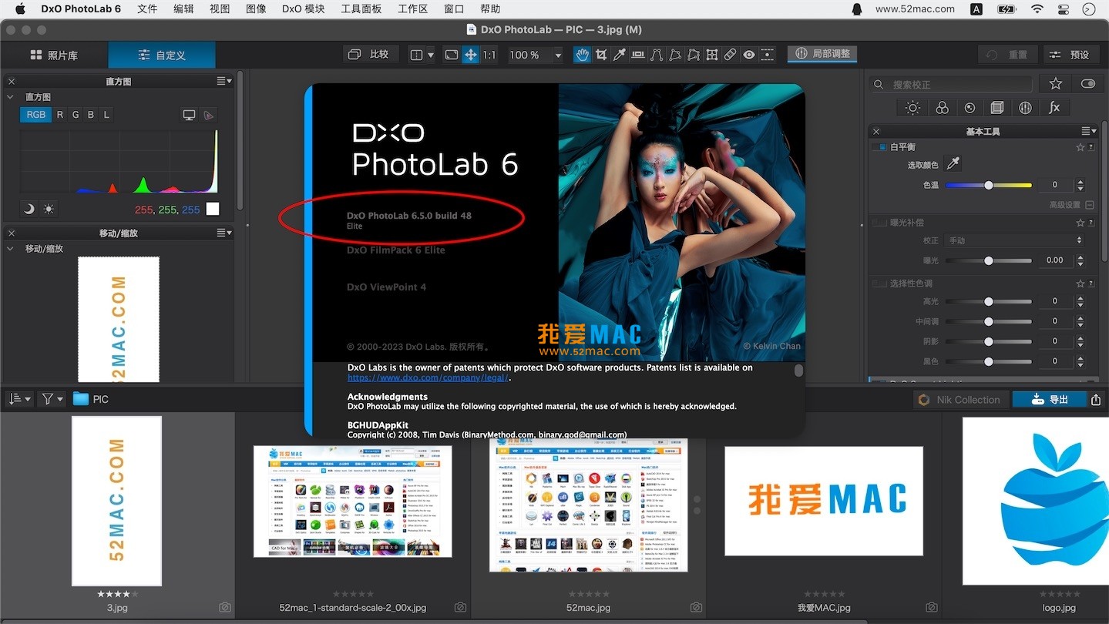
Task: Open DxO 模块 menu
Action: pyautogui.click(x=303, y=9)
